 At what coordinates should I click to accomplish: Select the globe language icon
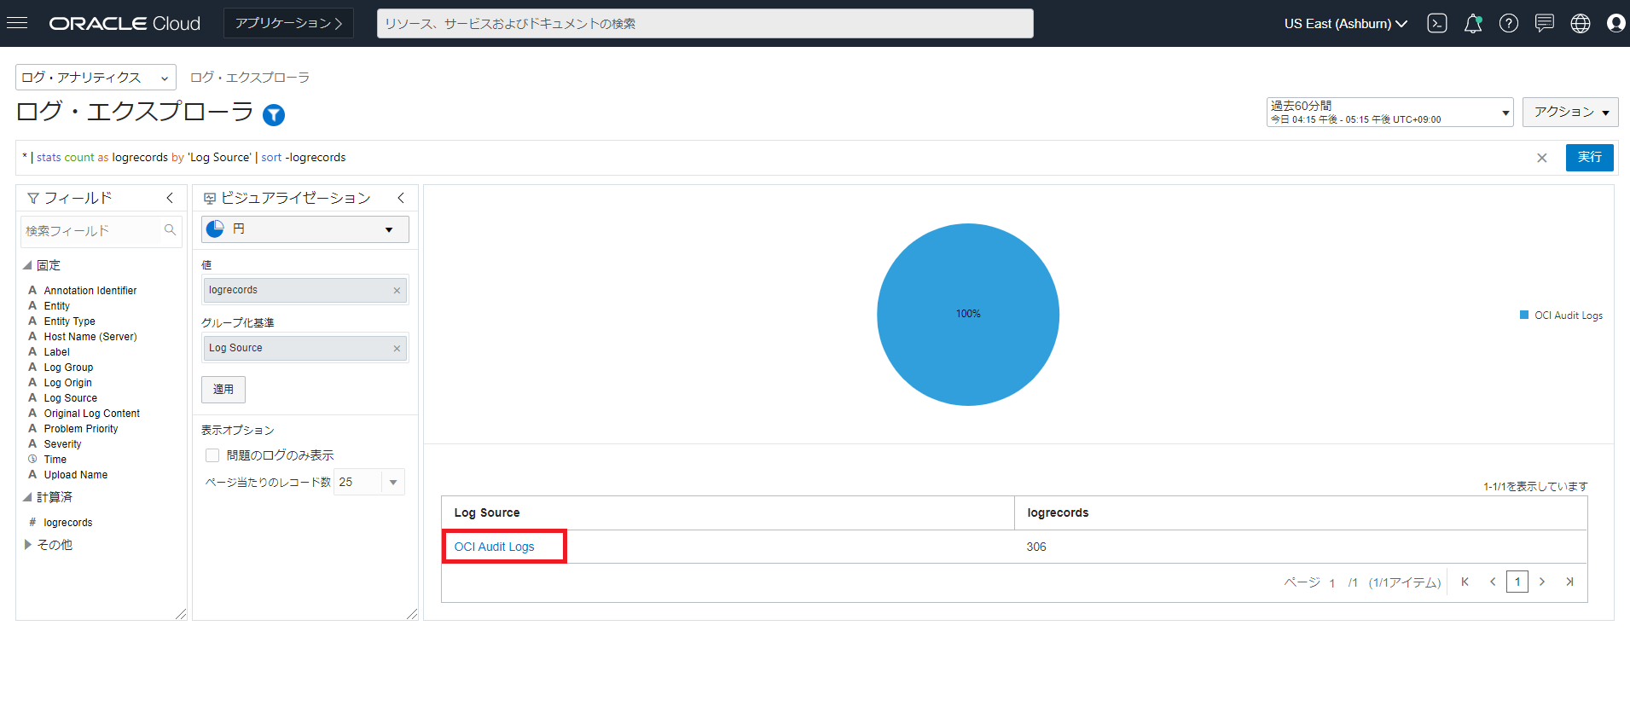point(1581,23)
